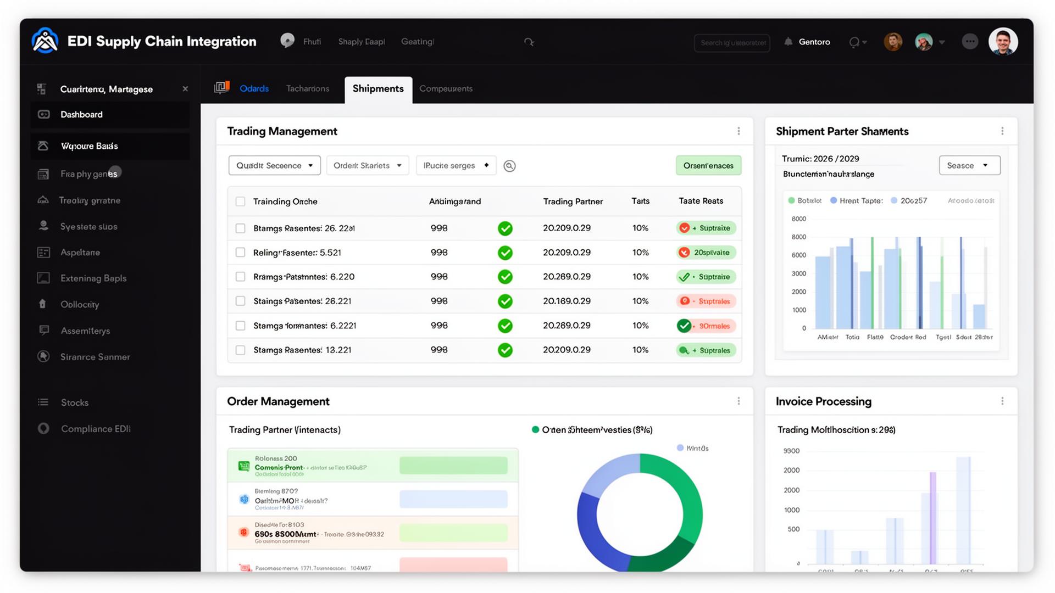Click the refresh icon in top bar
The image size is (1055, 593).
pos(529,42)
